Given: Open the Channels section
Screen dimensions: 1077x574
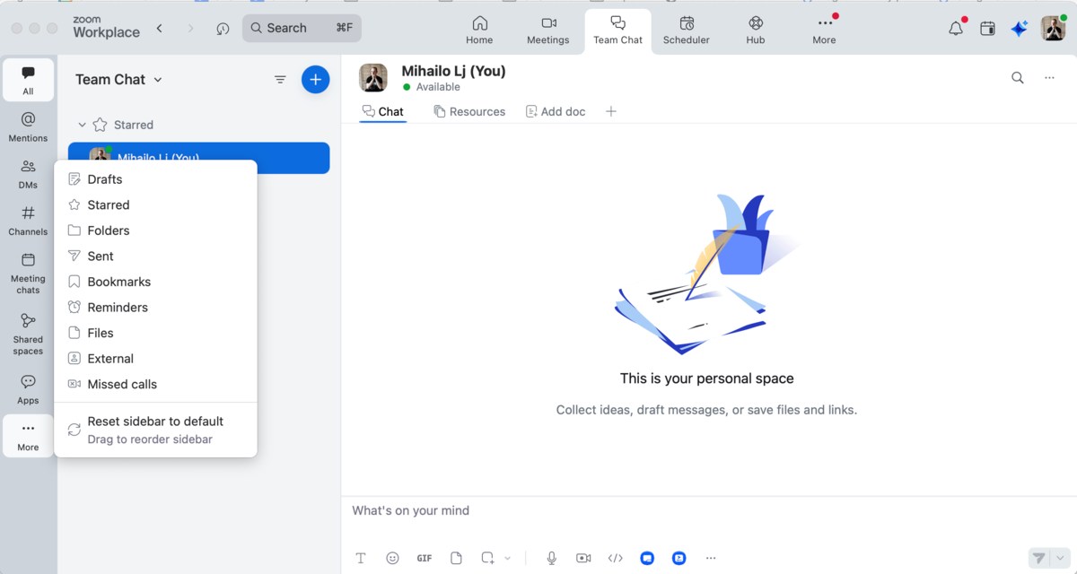Looking at the screenshot, I should click(x=28, y=219).
